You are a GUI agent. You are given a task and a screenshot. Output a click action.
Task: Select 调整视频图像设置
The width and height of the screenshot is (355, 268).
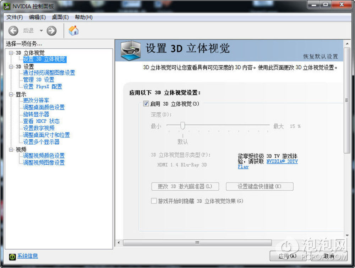click(44, 163)
